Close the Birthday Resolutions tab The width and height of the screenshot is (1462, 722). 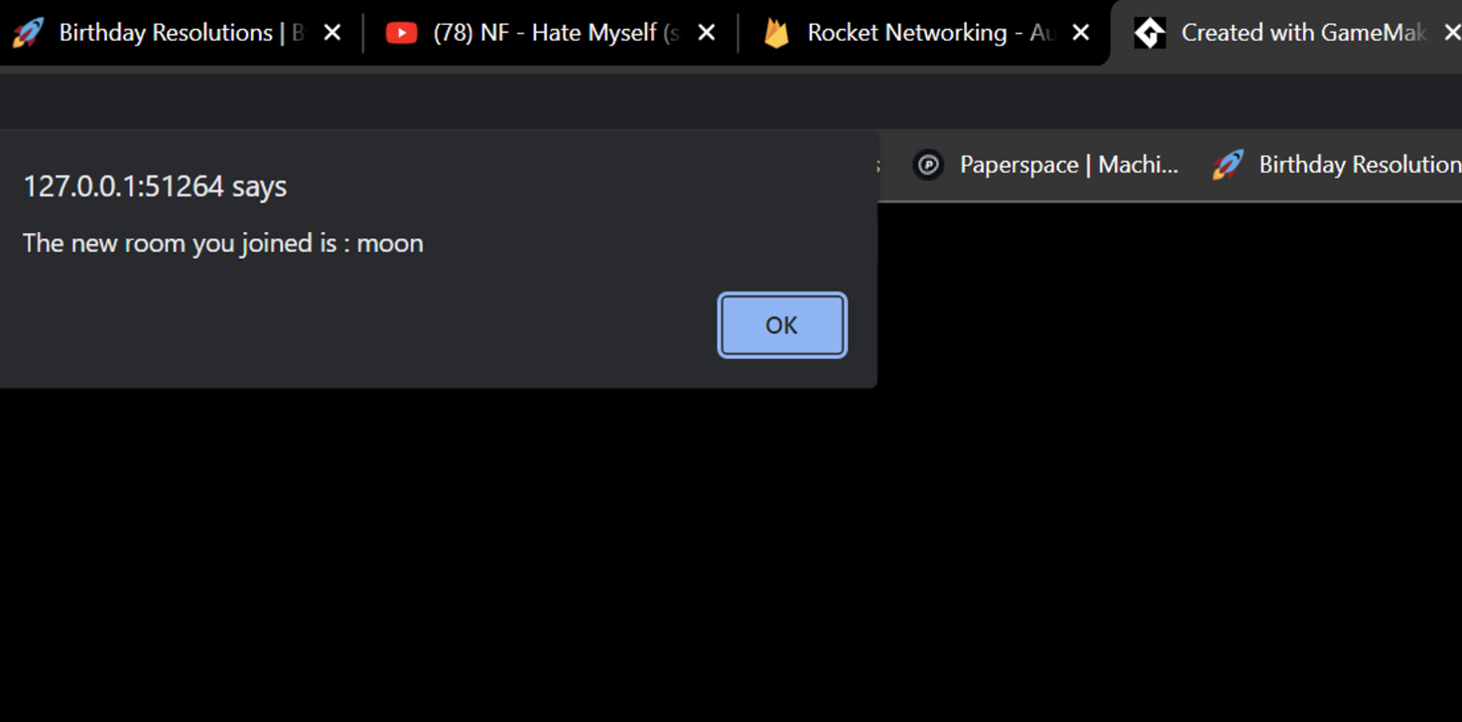point(332,33)
